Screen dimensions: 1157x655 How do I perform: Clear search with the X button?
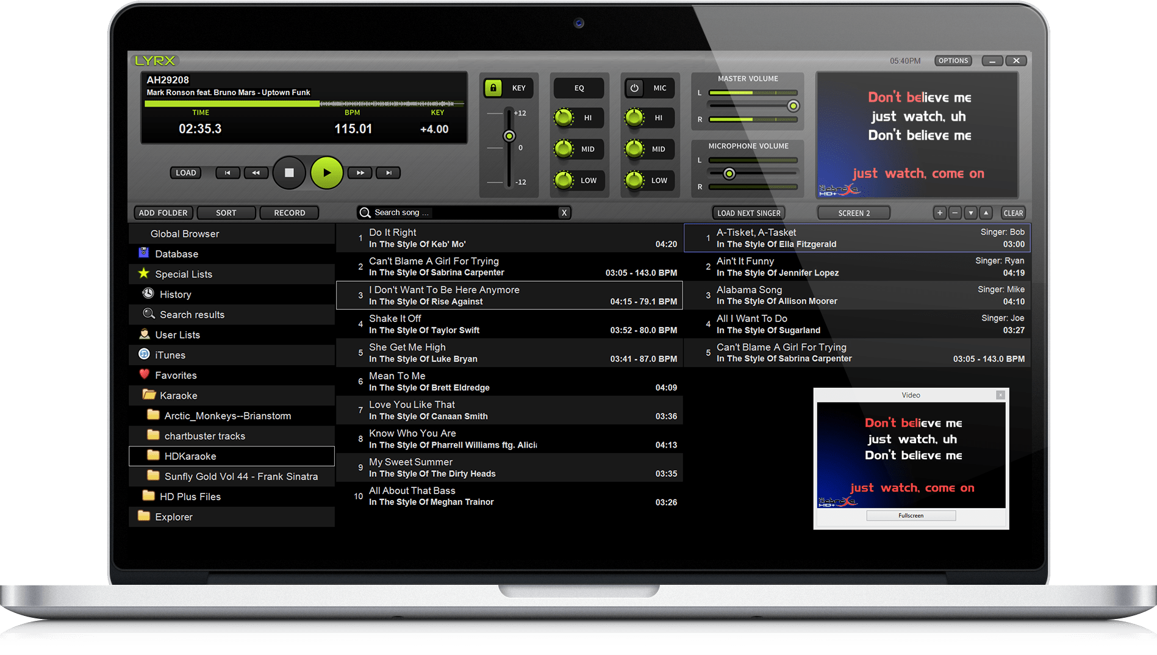(x=564, y=212)
